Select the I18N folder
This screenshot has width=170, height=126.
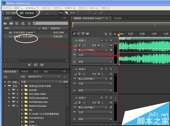[31, 122]
